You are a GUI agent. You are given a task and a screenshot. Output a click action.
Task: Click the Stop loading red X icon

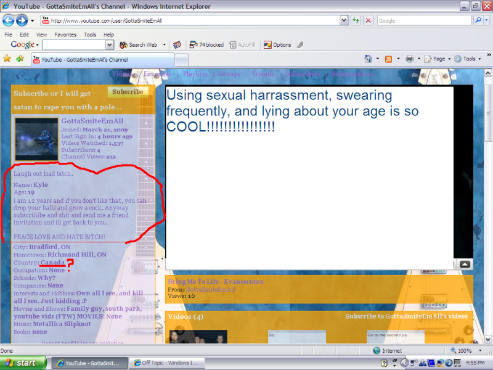[368, 21]
